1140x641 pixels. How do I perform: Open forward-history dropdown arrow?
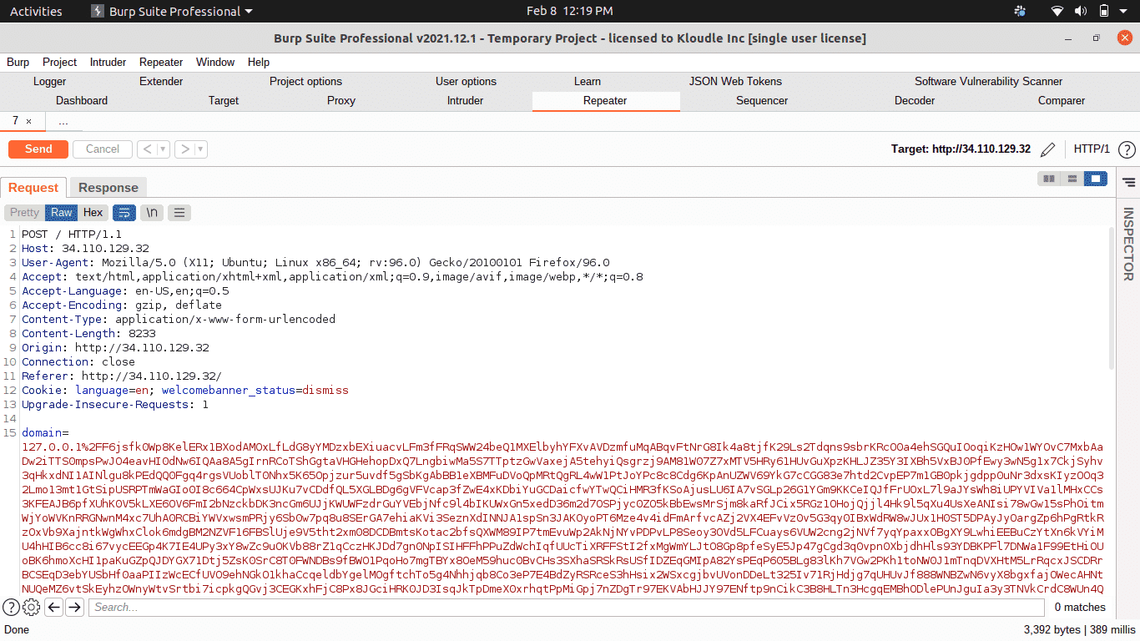201,149
